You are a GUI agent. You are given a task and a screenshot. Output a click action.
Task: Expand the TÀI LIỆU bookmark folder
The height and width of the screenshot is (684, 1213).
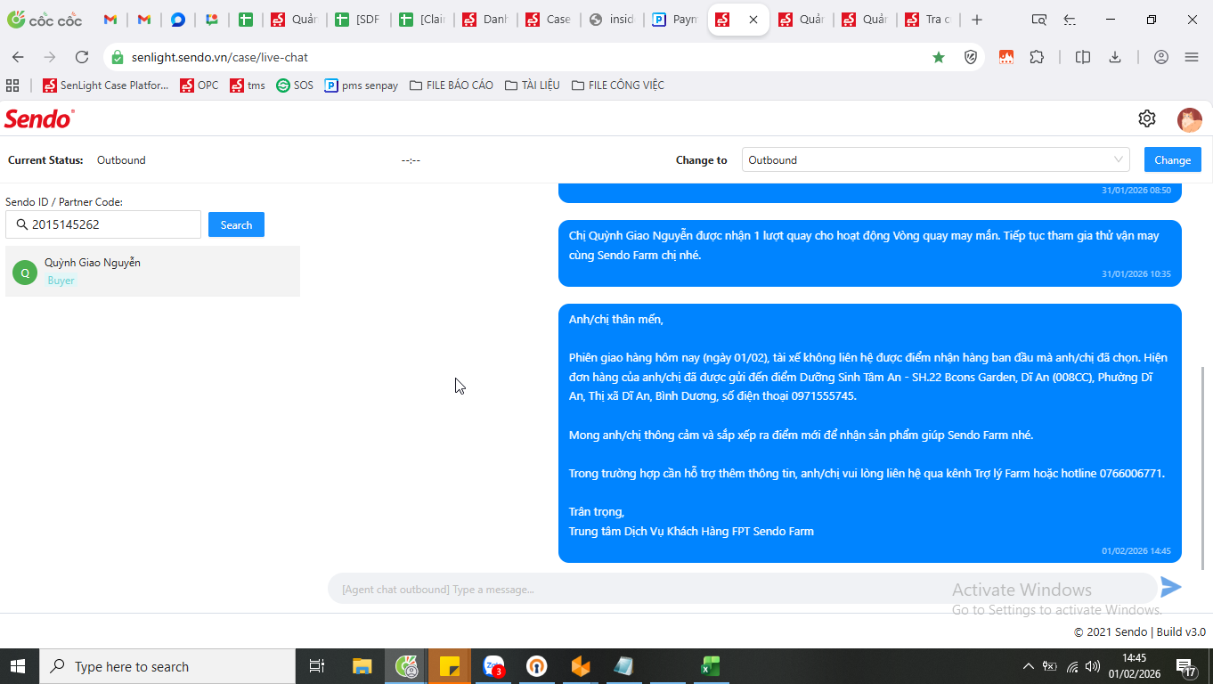(x=532, y=85)
